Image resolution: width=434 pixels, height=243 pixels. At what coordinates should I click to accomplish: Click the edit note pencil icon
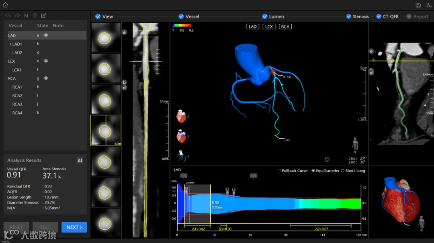point(43,16)
